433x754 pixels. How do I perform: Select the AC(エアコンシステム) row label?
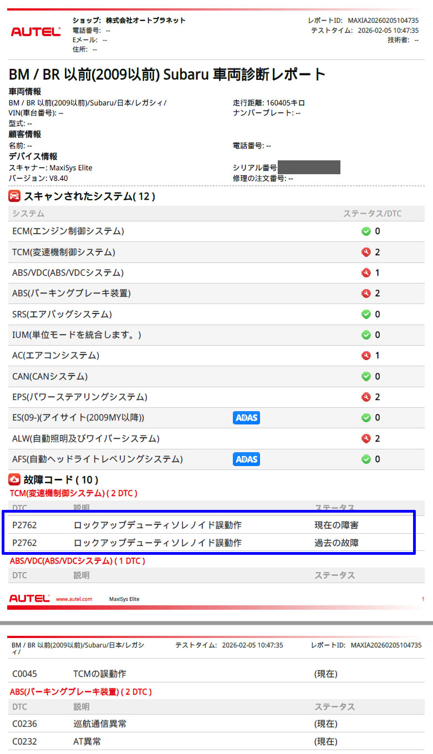click(56, 355)
